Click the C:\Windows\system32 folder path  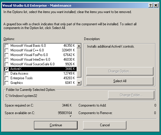click(21, 96)
